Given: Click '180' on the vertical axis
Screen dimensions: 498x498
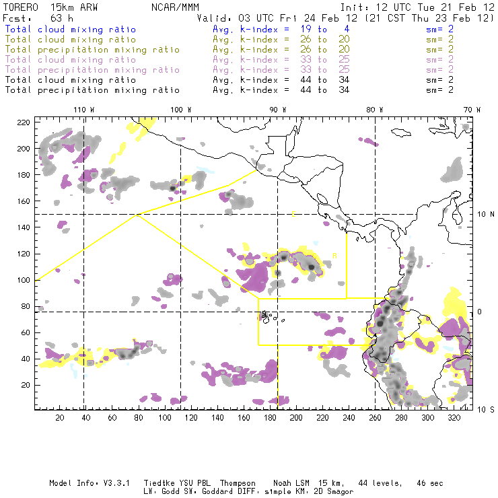Looking at the screenshot, I should [x=24, y=175].
